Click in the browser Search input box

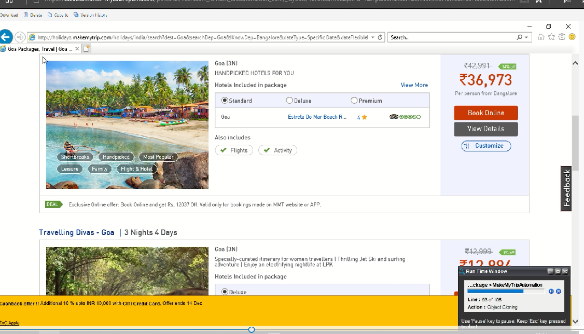[451, 37]
